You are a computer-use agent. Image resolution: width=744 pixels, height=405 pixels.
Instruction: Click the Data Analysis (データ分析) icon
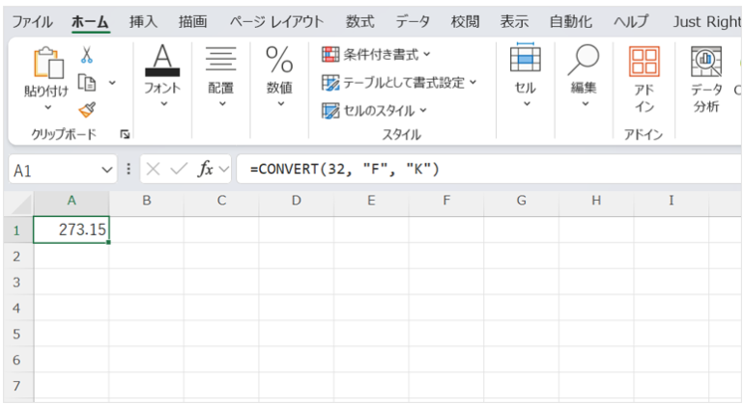click(x=706, y=62)
